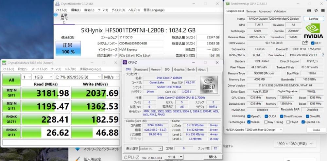Image resolution: width=327 pixels, height=161 pixels.
Task: Enable the Ray Tracing checkbox
Action: [x=266, y=122]
